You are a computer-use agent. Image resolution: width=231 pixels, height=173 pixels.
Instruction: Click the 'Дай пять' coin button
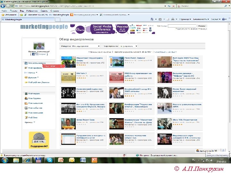pos(39,141)
